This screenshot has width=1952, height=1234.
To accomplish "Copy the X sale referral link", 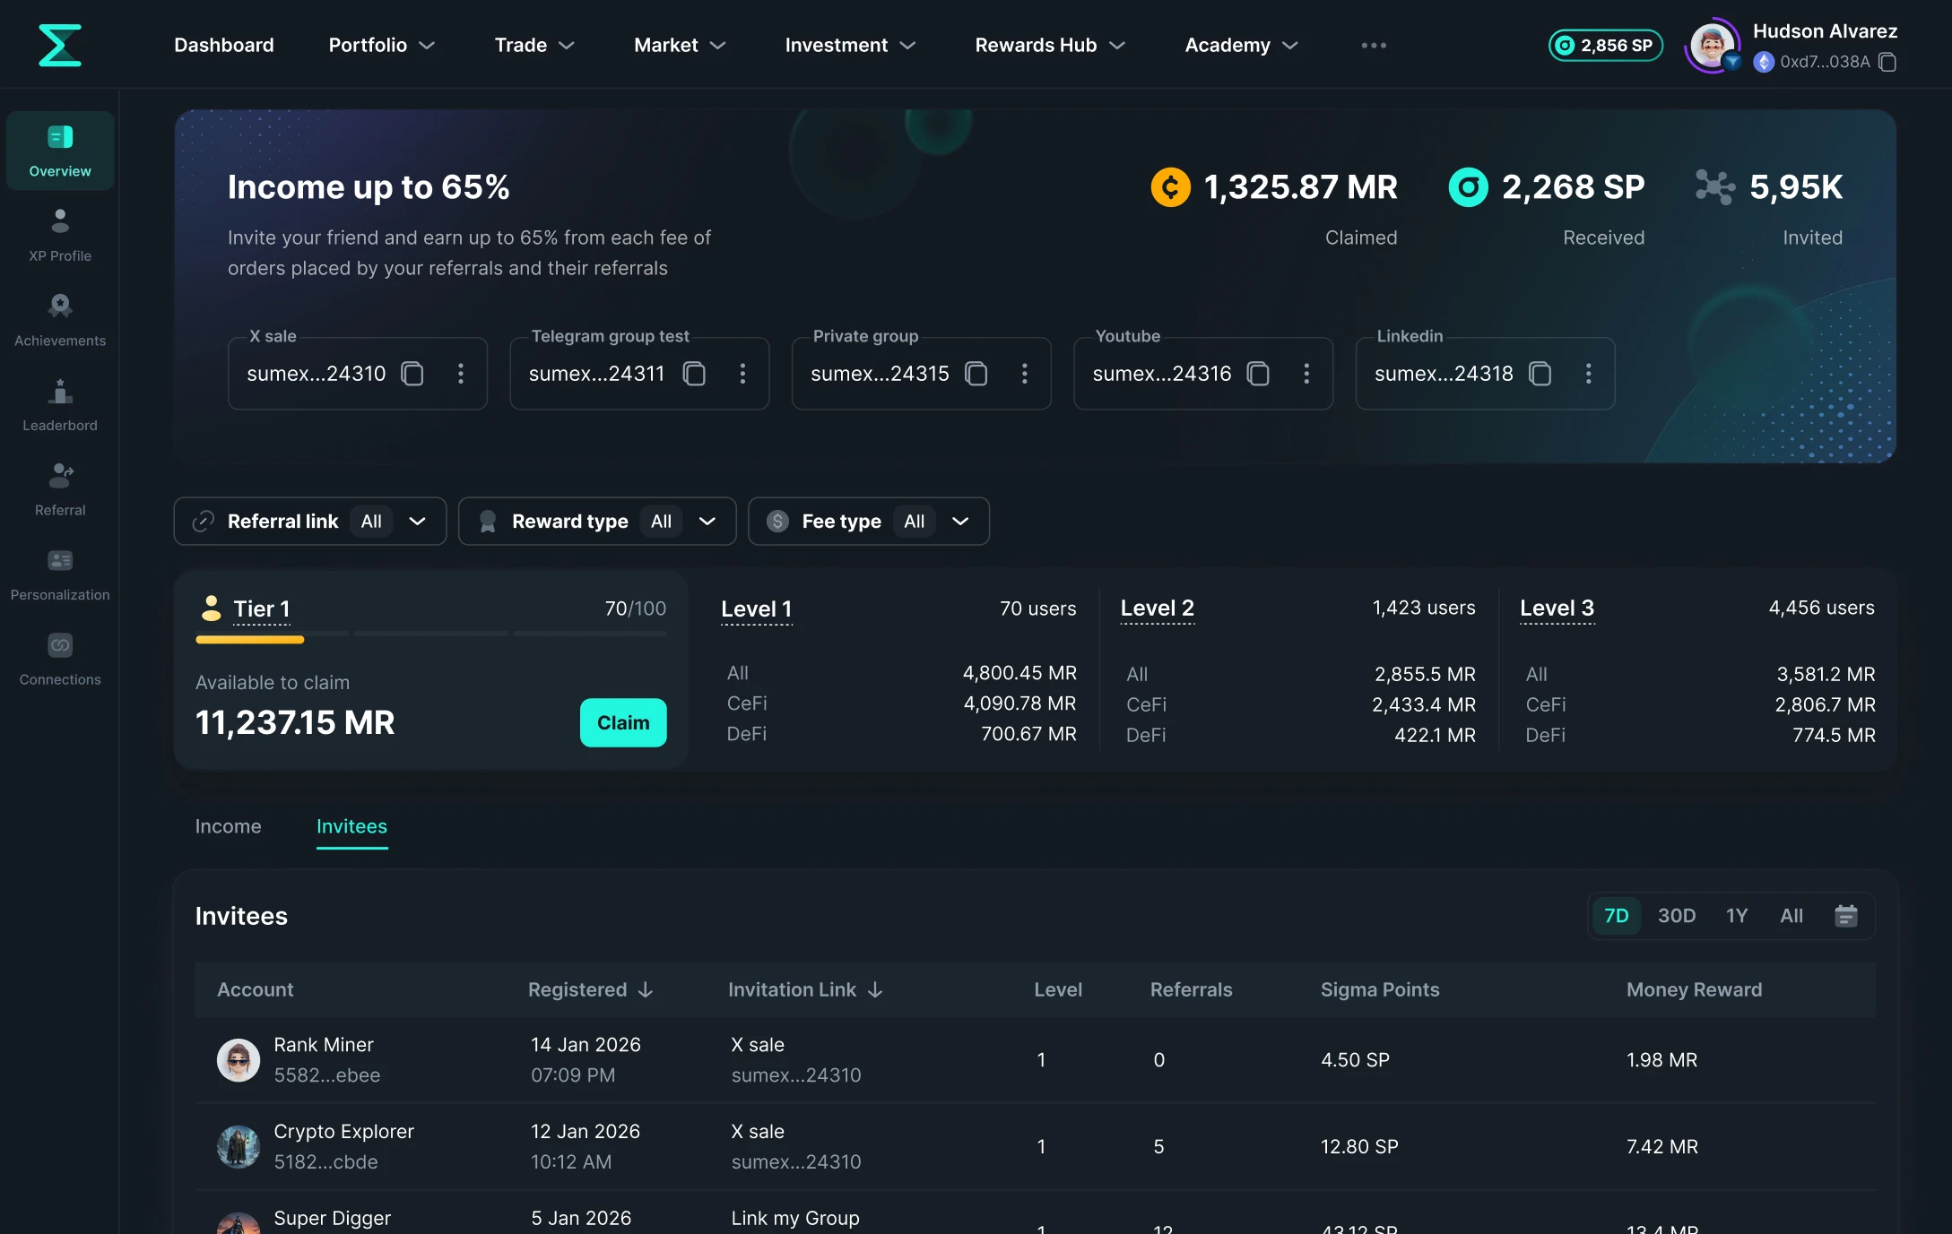I will pos(412,374).
